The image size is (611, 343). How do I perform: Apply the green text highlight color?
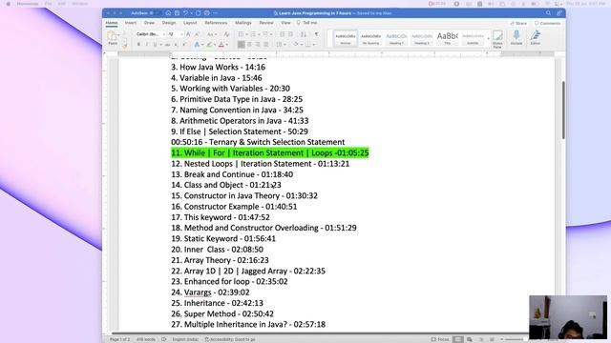209,45
